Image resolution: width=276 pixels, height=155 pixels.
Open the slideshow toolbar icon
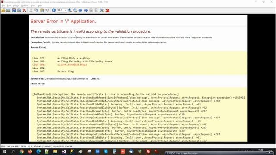8,10
